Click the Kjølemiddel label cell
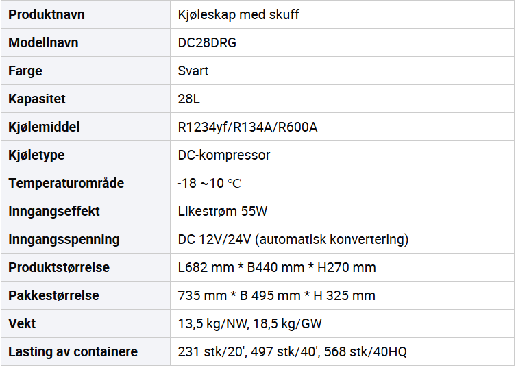Image resolution: width=516 pixels, height=370 pixels. point(44,127)
